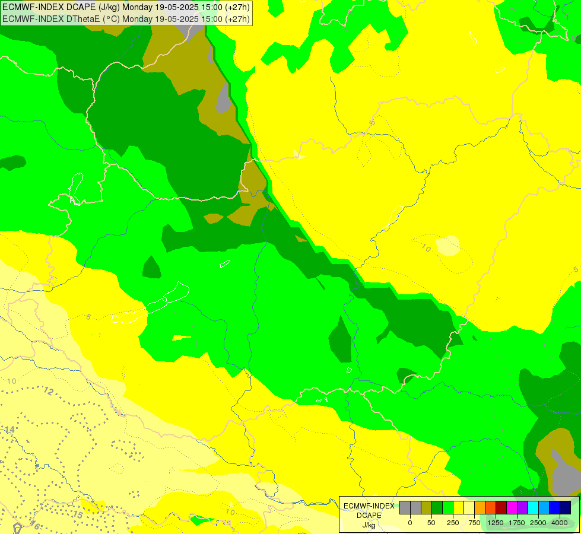The image size is (581, 534).
Task: Click the contour label 12 on the map
Action: [49, 391]
